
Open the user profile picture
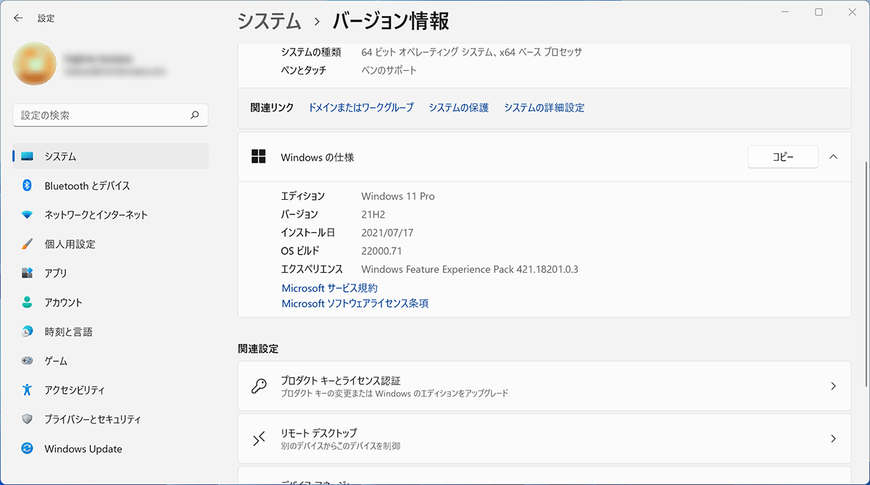click(35, 64)
